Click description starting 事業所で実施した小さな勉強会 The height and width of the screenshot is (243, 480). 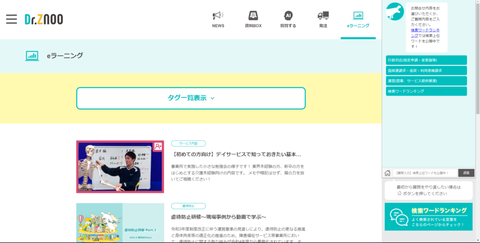tap(238, 173)
